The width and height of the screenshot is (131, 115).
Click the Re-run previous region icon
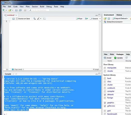tap(86, 18)
